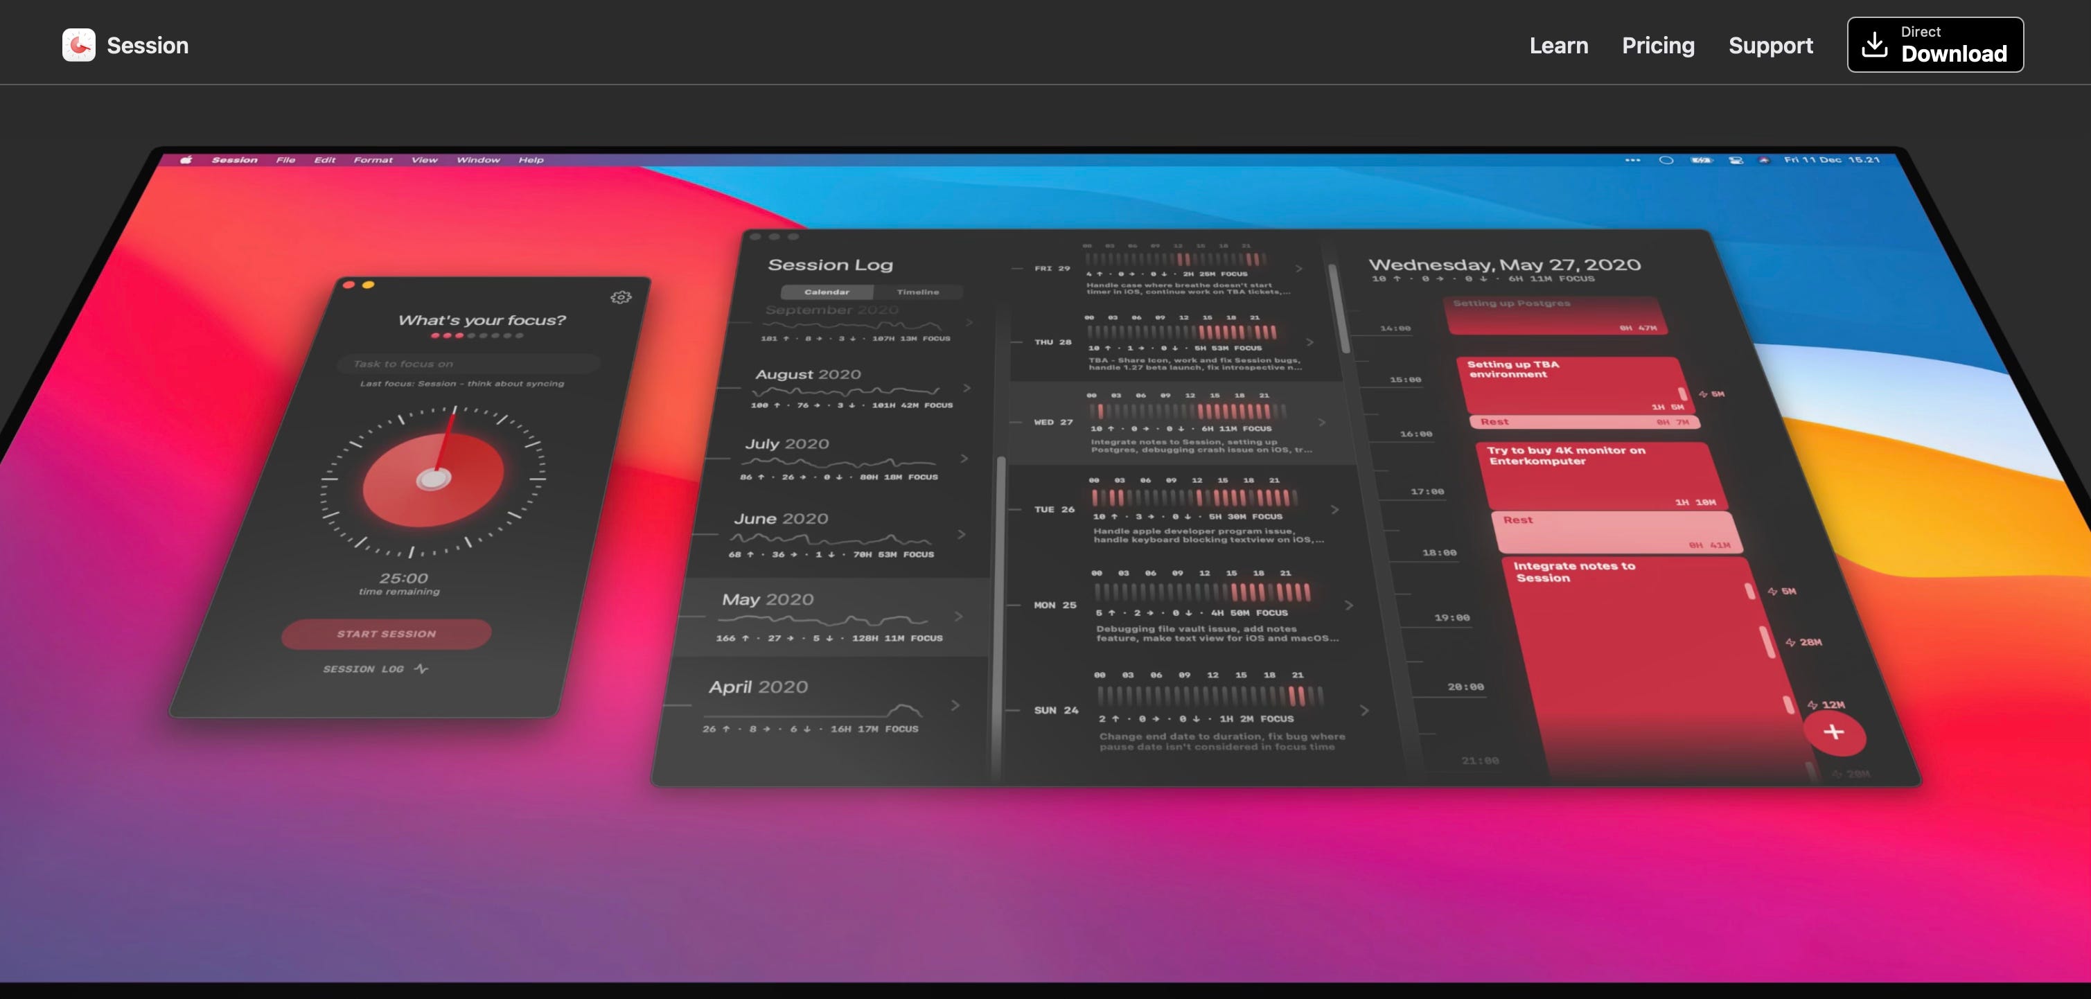2091x999 pixels.
Task: Expand August 2020 month chevron
Action: tap(967, 388)
